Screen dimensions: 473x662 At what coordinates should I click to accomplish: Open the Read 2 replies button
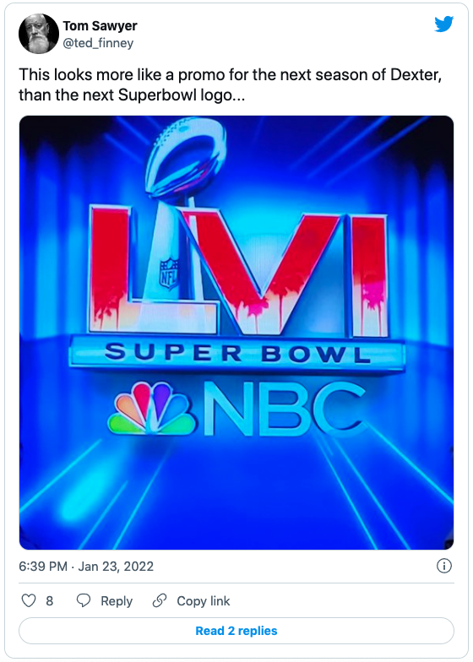[236, 631]
